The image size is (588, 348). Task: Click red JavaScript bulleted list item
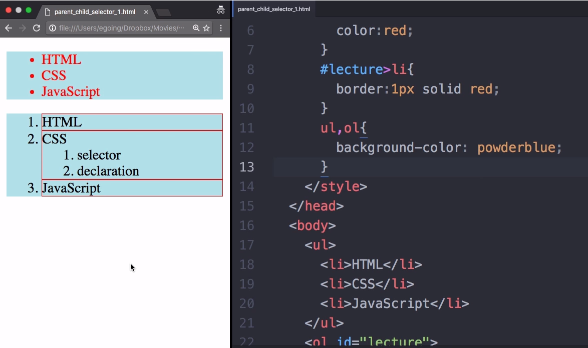[71, 91]
